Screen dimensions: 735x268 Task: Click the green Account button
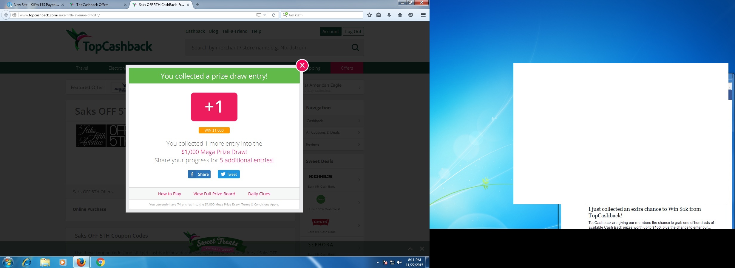(x=331, y=32)
